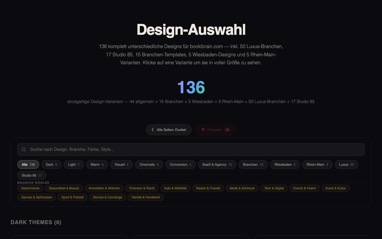Open the Favoriten list

pyautogui.click(x=216, y=130)
